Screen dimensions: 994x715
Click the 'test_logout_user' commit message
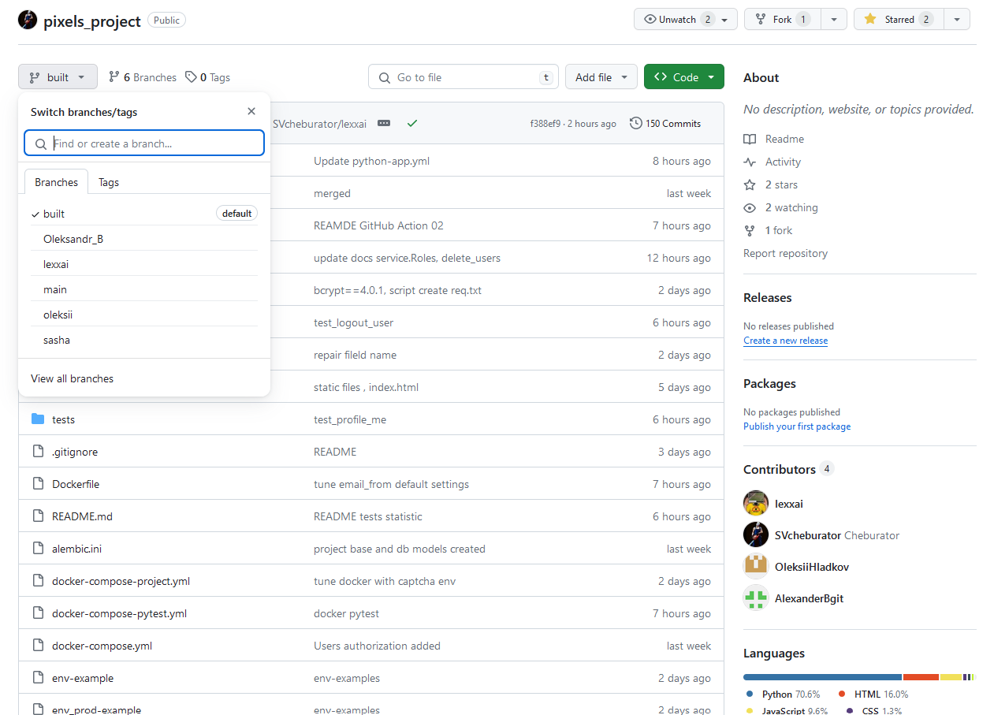click(353, 322)
